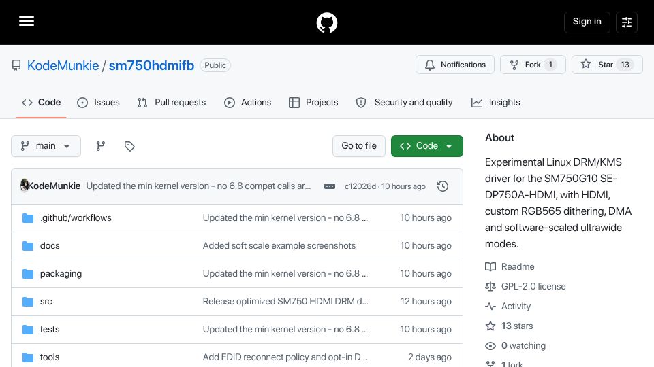Click the Notifications bell button
This screenshot has width=654, height=367.
pos(454,65)
